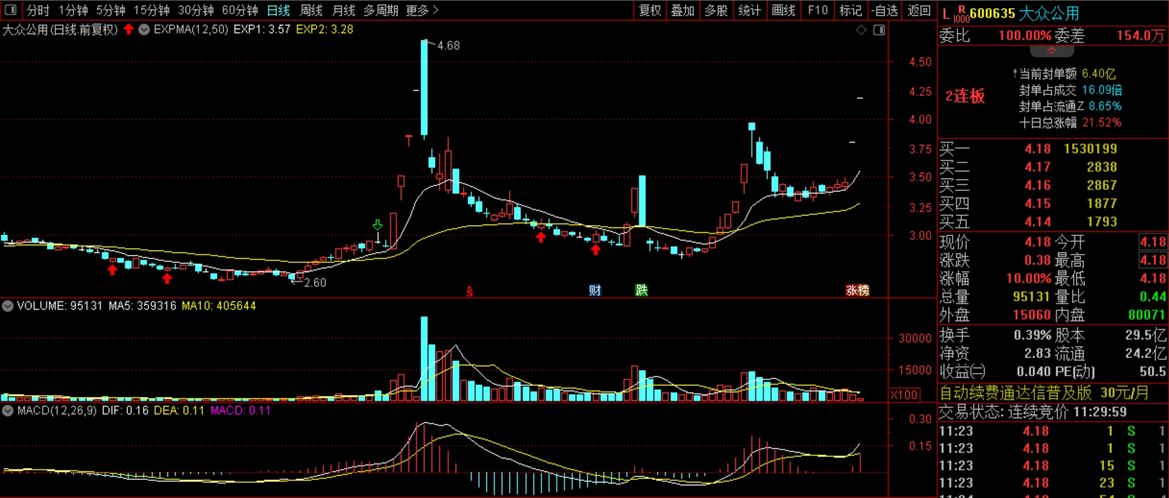The image size is (1169, 498).
Task: Open F10 company information
Action: [818, 10]
